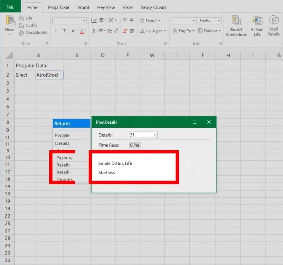
Task: Click the Shuttd Ftredecions icon
Action: click(x=236, y=21)
